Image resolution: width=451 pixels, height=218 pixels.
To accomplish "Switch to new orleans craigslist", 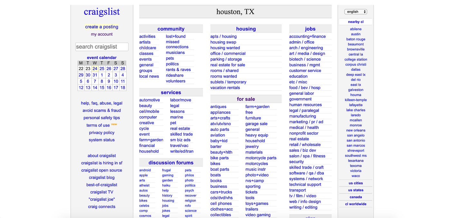I will [356, 130].
